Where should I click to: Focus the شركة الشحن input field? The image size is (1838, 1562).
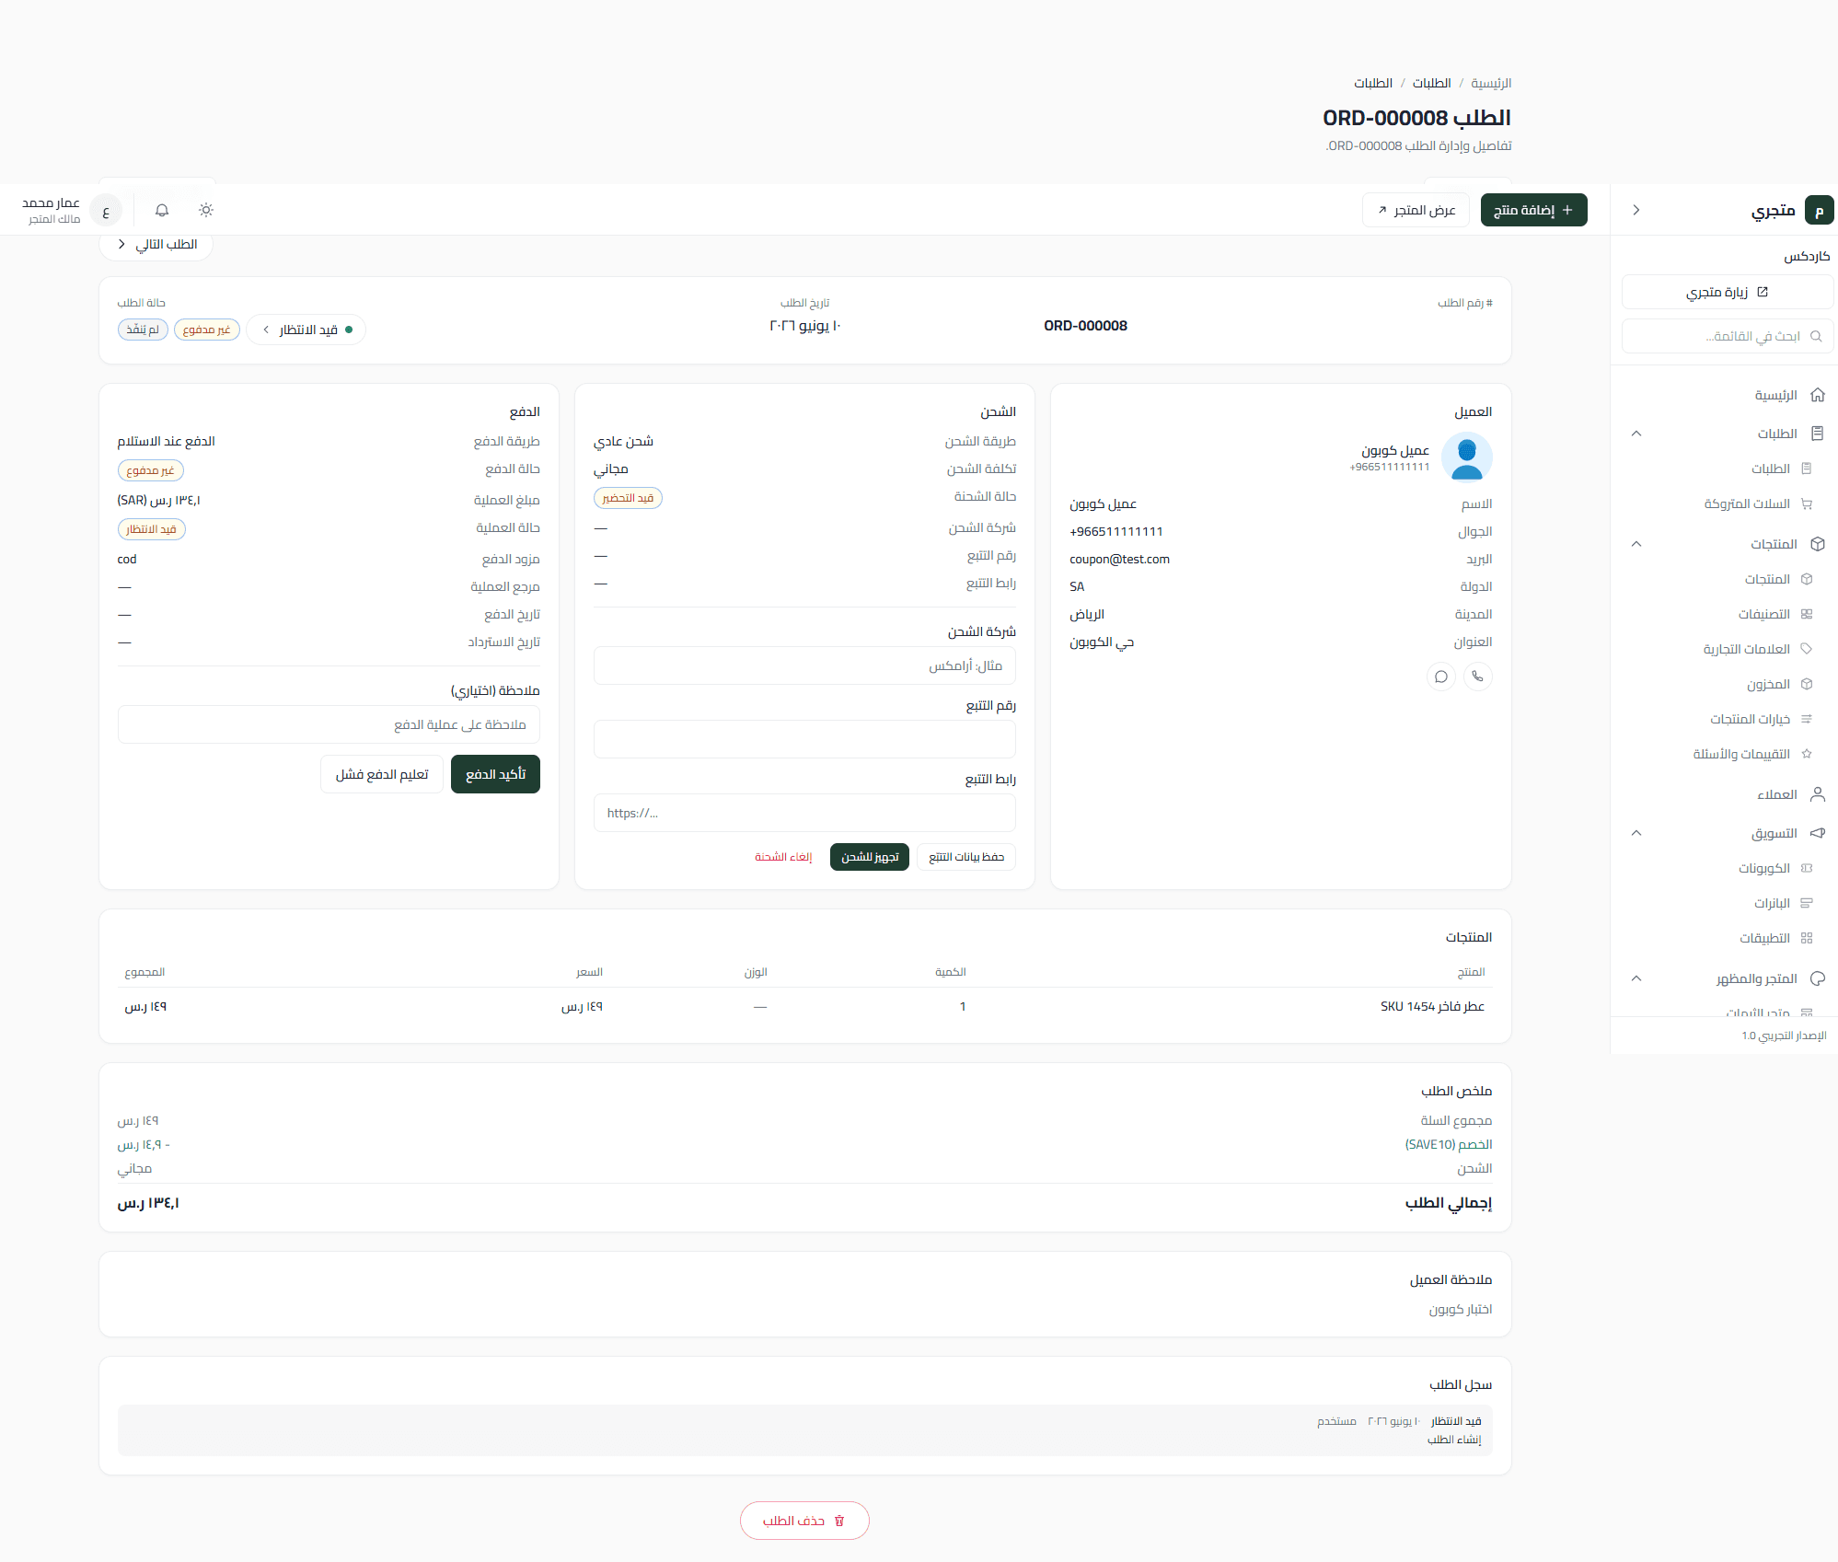tap(804, 665)
